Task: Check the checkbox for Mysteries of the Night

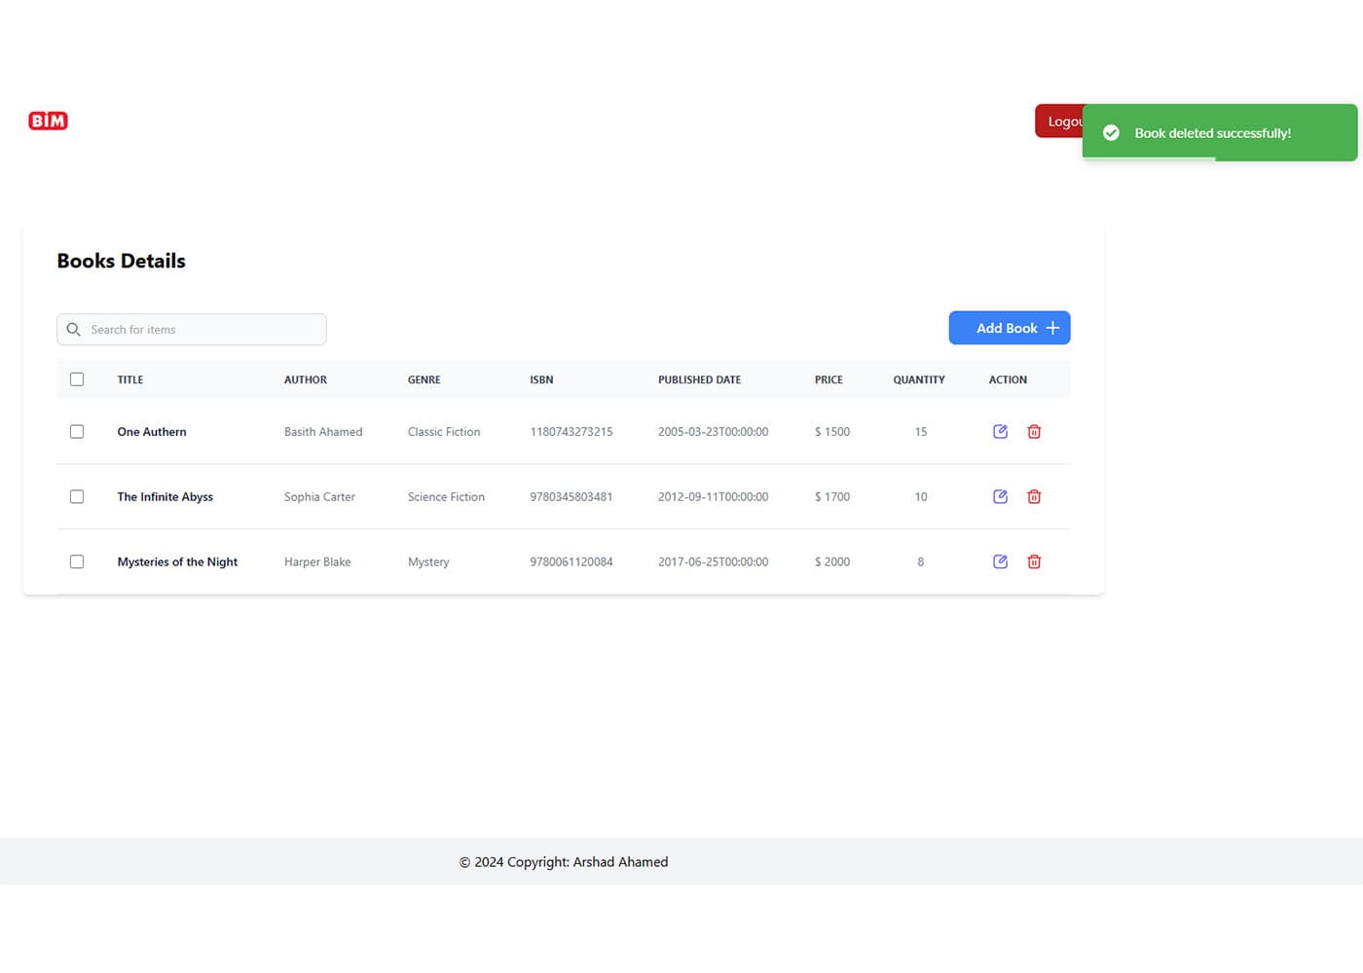Action: 77,561
